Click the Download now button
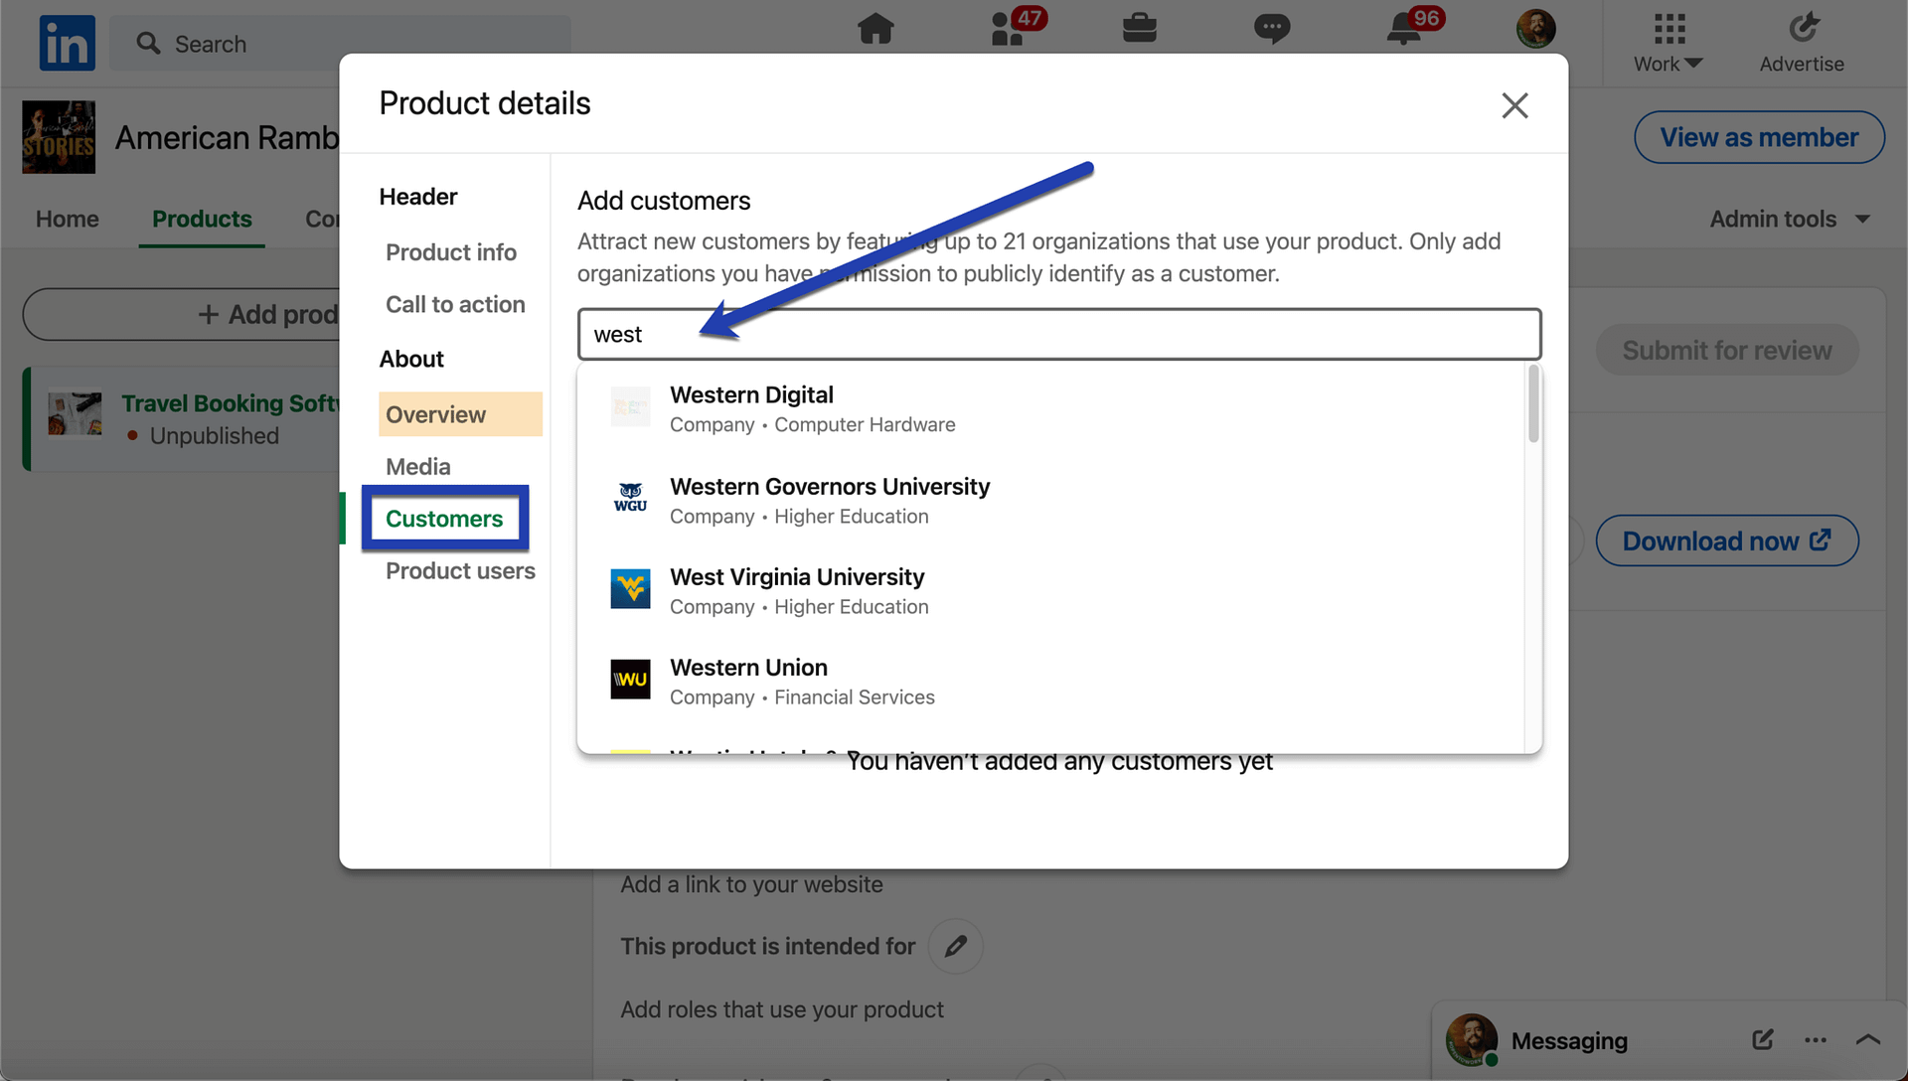 click(1727, 540)
